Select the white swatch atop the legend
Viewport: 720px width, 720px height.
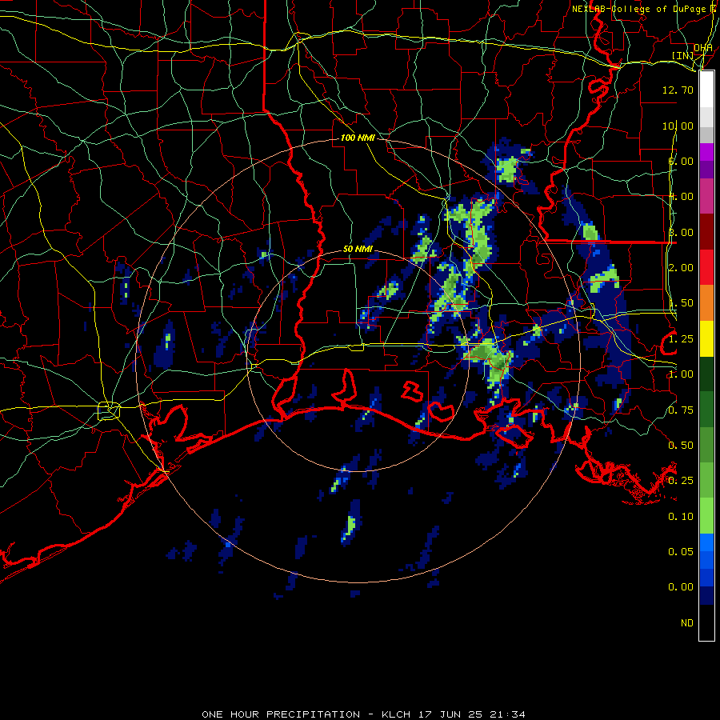[706, 89]
